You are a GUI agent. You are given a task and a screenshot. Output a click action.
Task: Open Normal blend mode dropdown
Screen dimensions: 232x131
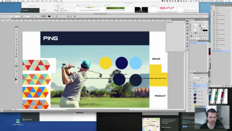tap(194, 78)
